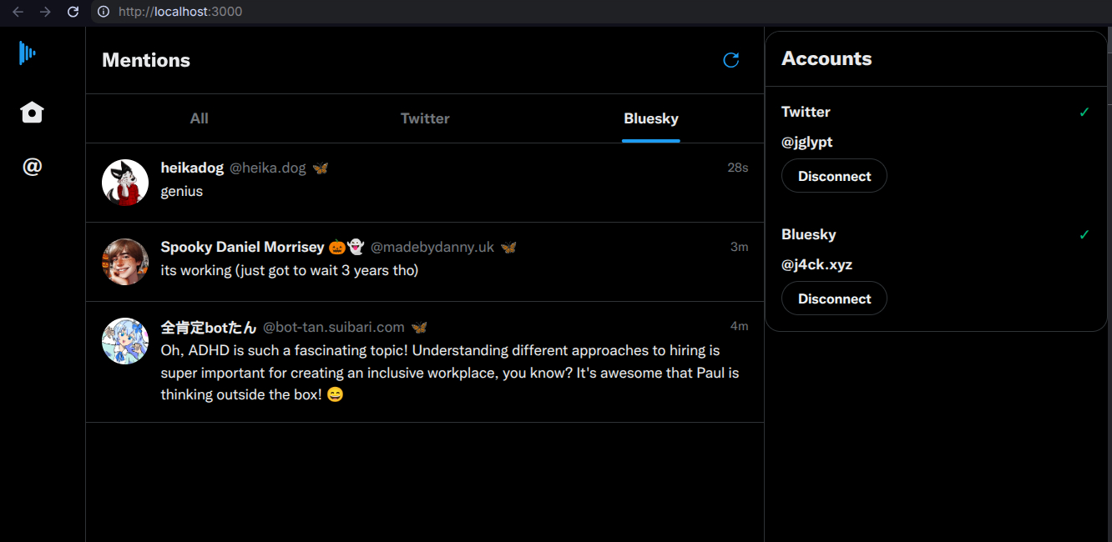This screenshot has height=542, width=1112.
Task: Open the @madebydanny.uk handle
Action: pyautogui.click(x=432, y=248)
